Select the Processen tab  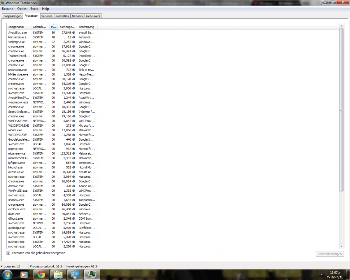pyautogui.click(x=32, y=16)
